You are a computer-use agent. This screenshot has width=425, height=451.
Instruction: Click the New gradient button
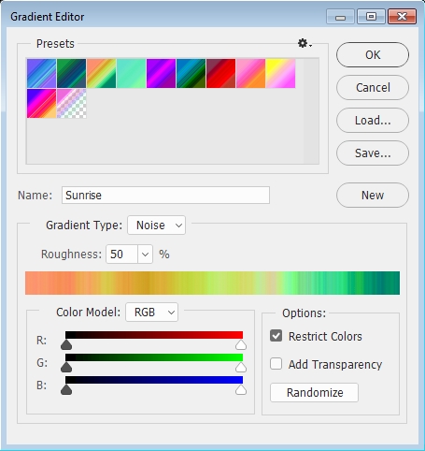pos(373,196)
